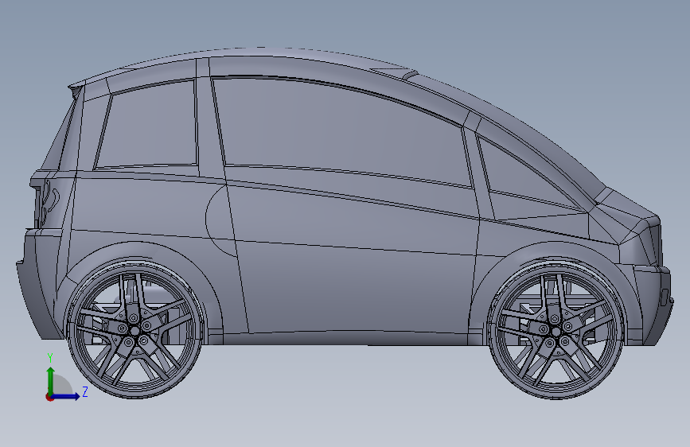
Task: Click the blue Z axis of the triad
Action: click(x=66, y=396)
